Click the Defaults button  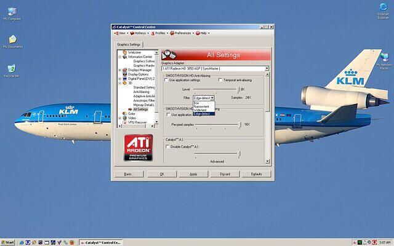tap(256, 174)
